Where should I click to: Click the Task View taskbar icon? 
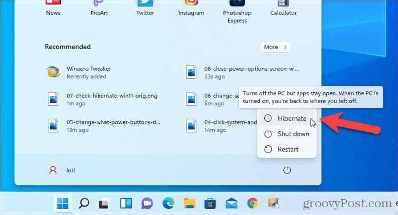[105, 203]
